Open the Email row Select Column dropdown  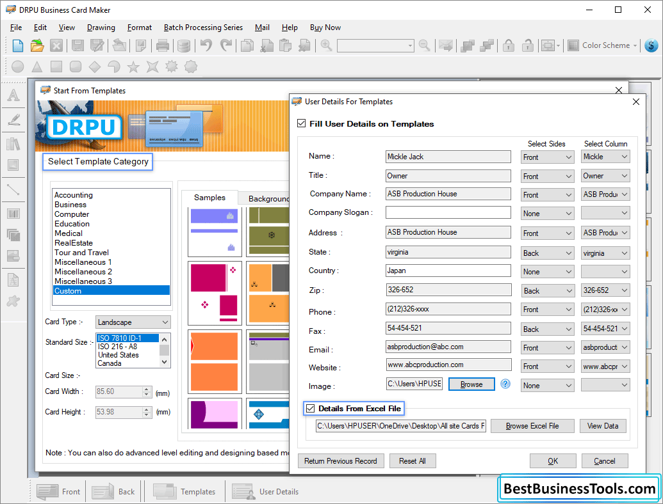pos(605,347)
